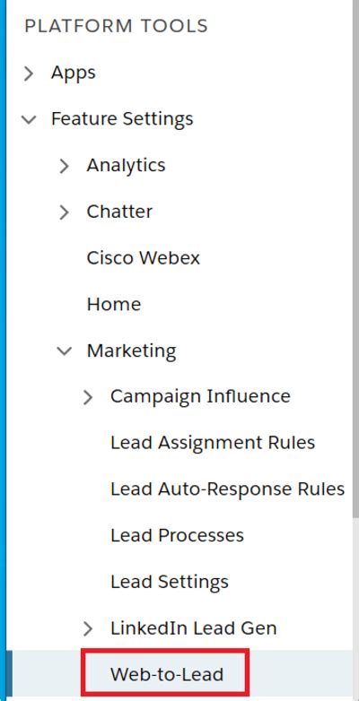The height and width of the screenshot is (701, 359).
Task: Open the Apps tree item
Action: 74,73
